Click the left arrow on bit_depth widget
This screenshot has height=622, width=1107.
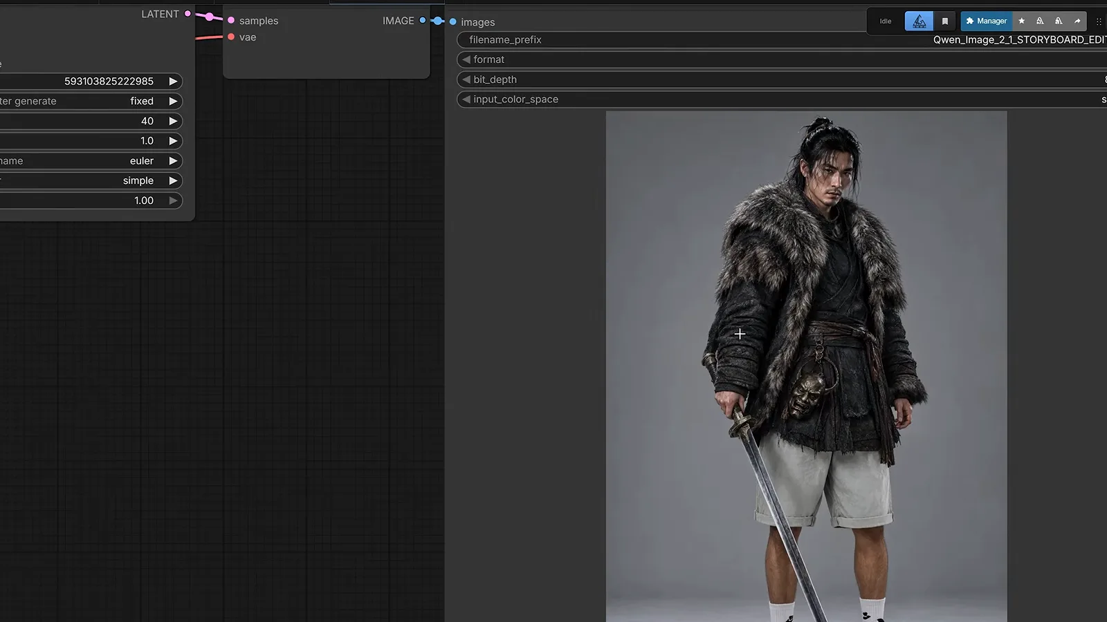pos(466,79)
